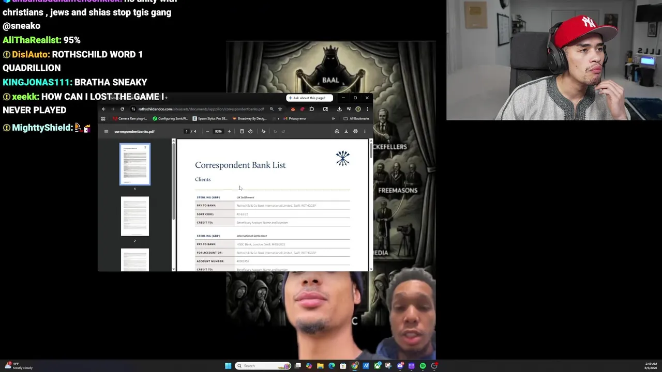The height and width of the screenshot is (372, 662).
Task: Rotate the PDF counterclockwise
Action: click(x=250, y=131)
